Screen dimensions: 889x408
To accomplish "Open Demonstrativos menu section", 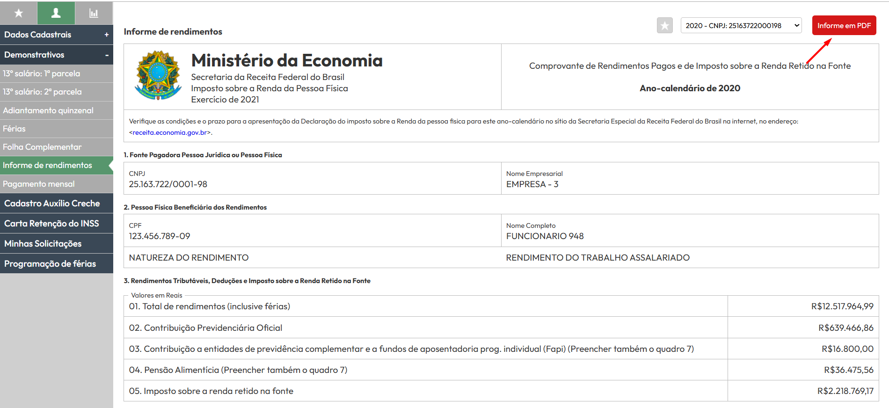I will (x=57, y=55).
